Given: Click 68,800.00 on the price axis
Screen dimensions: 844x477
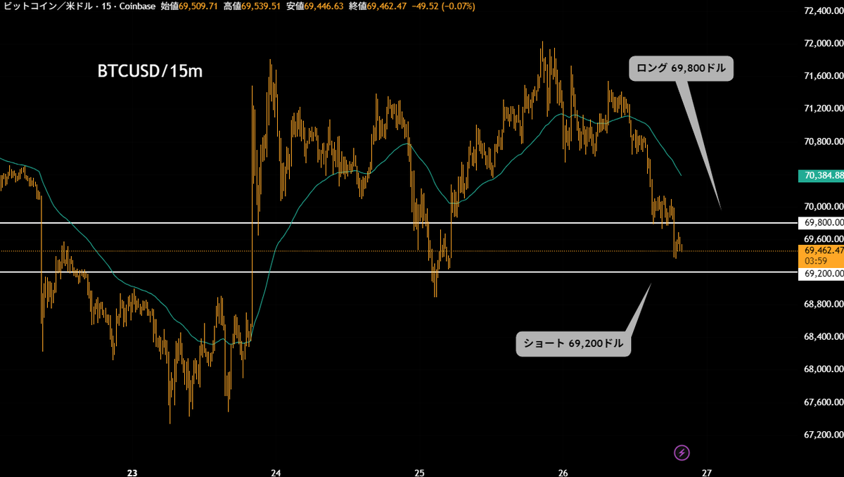Looking at the screenshot, I should (x=823, y=304).
